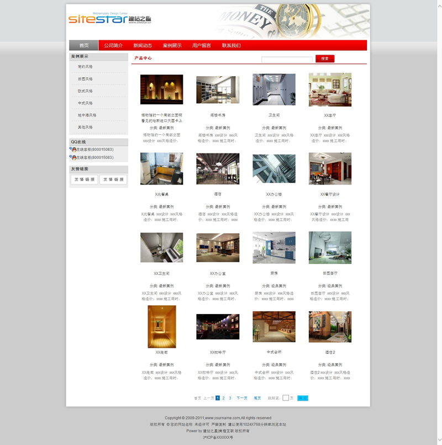Go to 公司简介 in the navigation bar
This screenshot has height=445, width=442.
click(113, 45)
